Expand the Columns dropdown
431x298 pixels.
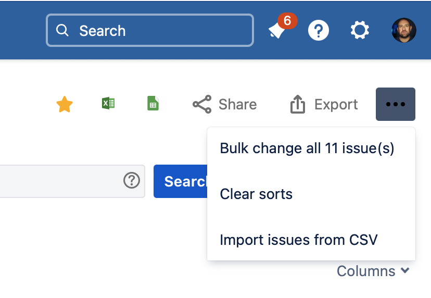(x=373, y=271)
